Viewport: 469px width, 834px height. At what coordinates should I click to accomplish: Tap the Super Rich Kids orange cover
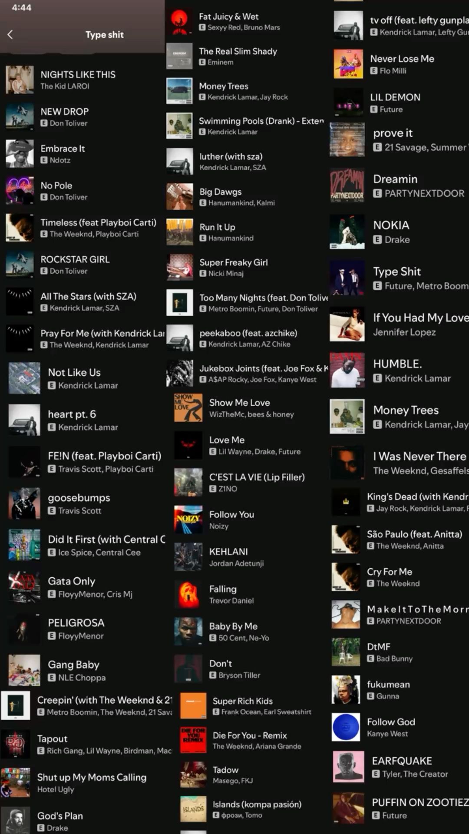(193, 706)
